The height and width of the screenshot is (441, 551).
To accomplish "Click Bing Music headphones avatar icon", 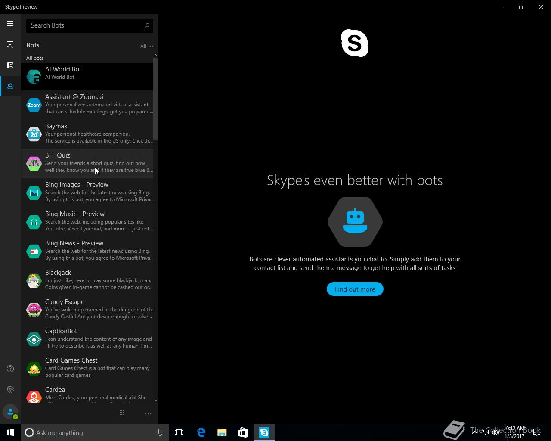I will [34, 222].
